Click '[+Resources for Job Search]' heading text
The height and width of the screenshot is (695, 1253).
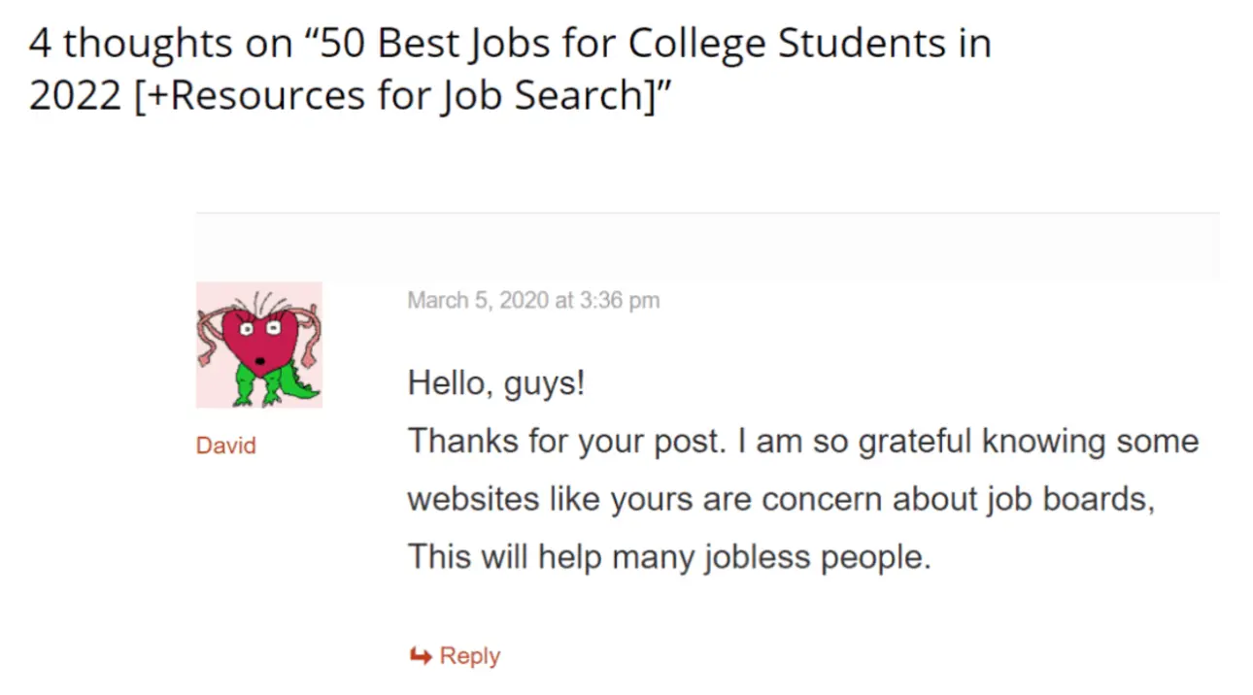389,95
